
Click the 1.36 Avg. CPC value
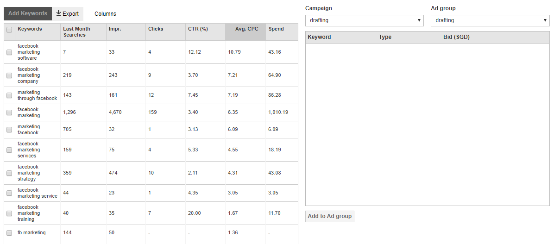pos(233,233)
